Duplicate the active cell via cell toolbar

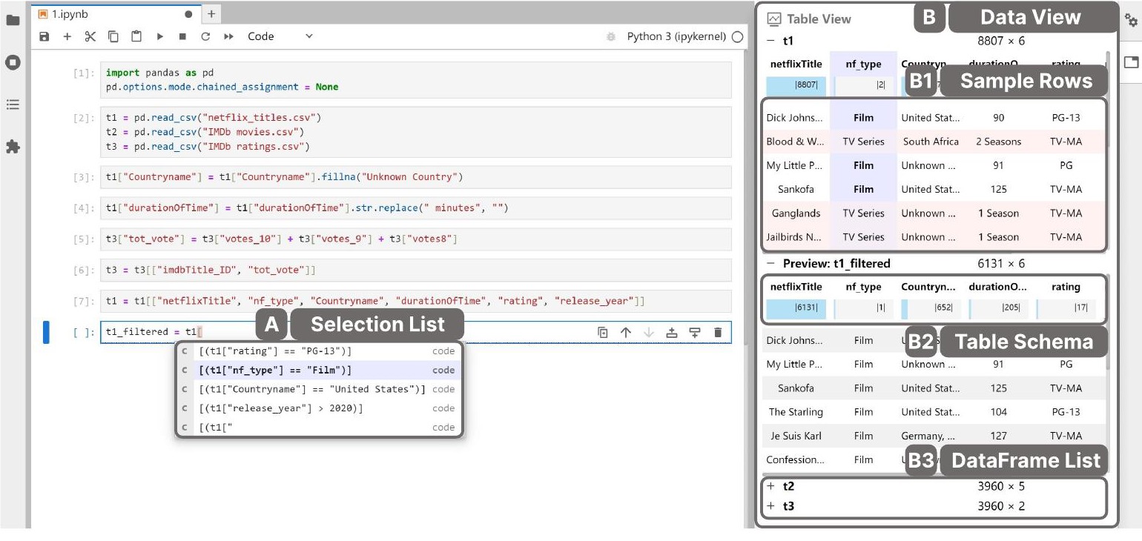tap(603, 333)
